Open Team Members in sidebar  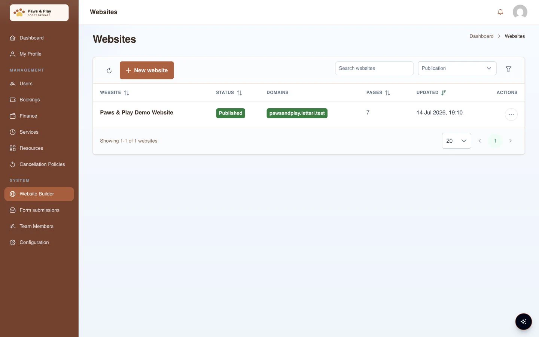(39, 226)
